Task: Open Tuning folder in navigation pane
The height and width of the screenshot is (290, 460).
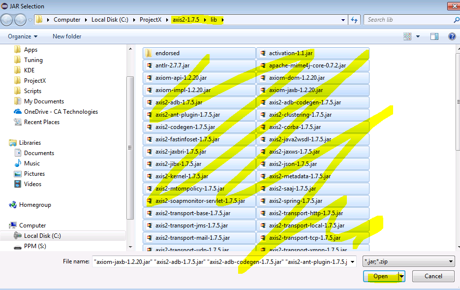Action: (x=33, y=60)
